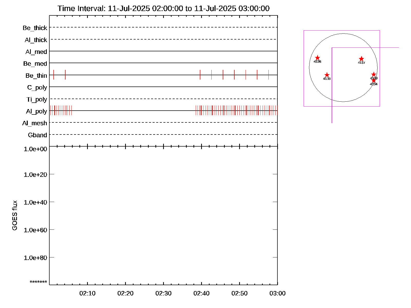Click the upper star on the right limb
Image resolution: width=411 pixels, height=308 pixels.
click(x=374, y=74)
